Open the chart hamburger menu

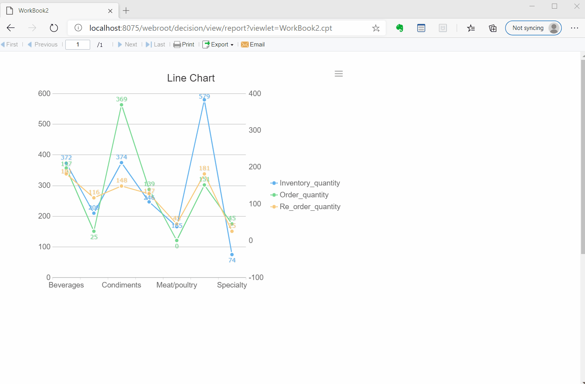click(339, 74)
